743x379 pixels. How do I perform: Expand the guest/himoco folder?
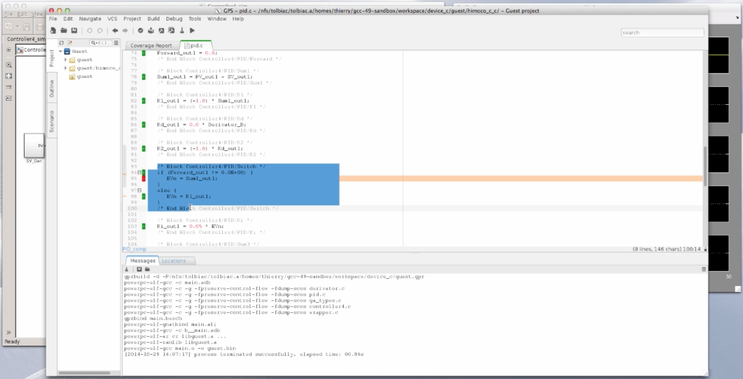[66, 68]
